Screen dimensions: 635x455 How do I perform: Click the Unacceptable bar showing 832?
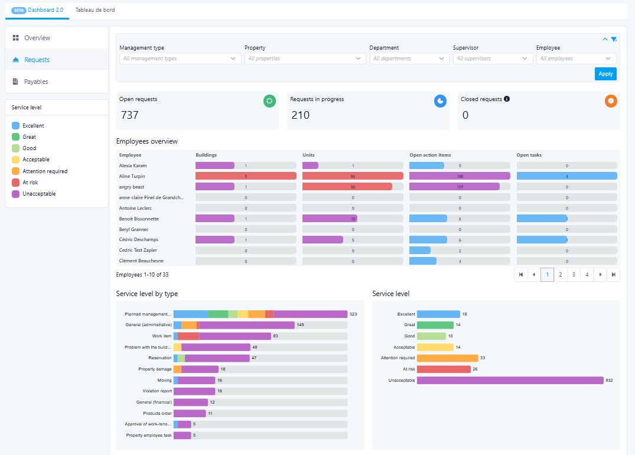(510, 380)
